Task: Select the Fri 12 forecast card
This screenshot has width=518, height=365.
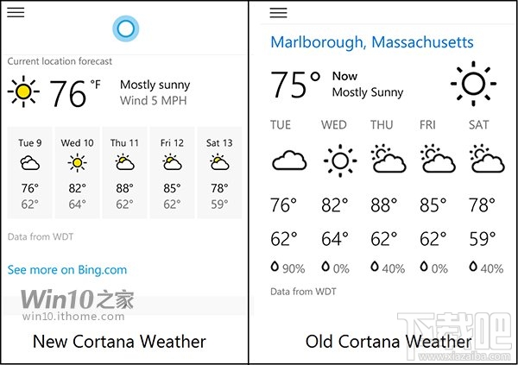Action: click(172, 173)
